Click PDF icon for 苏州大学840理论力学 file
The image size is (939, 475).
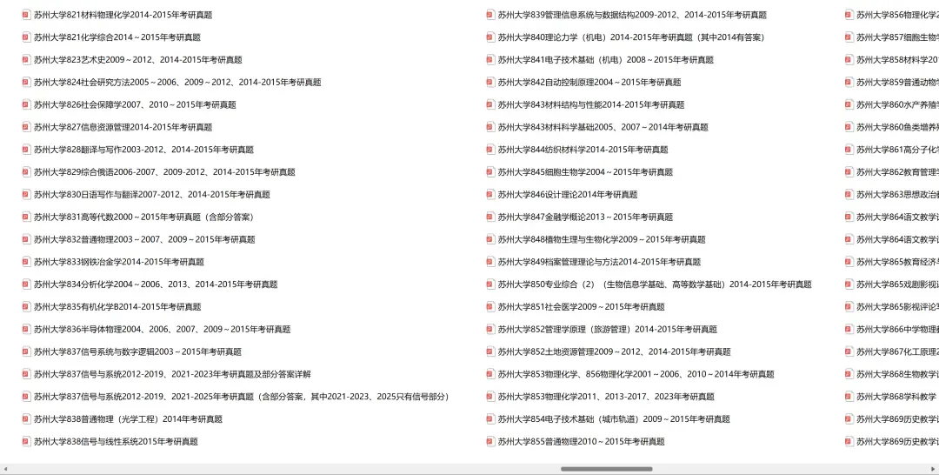click(x=490, y=37)
